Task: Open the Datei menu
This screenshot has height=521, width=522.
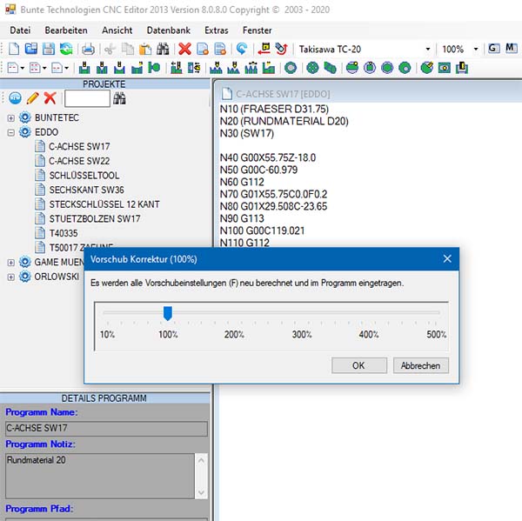Action: (x=20, y=30)
